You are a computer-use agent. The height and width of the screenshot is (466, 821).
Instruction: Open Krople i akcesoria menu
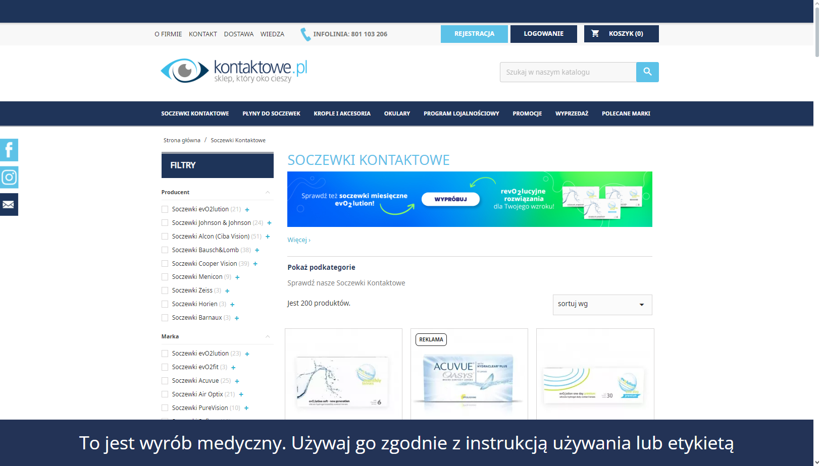[342, 113]
